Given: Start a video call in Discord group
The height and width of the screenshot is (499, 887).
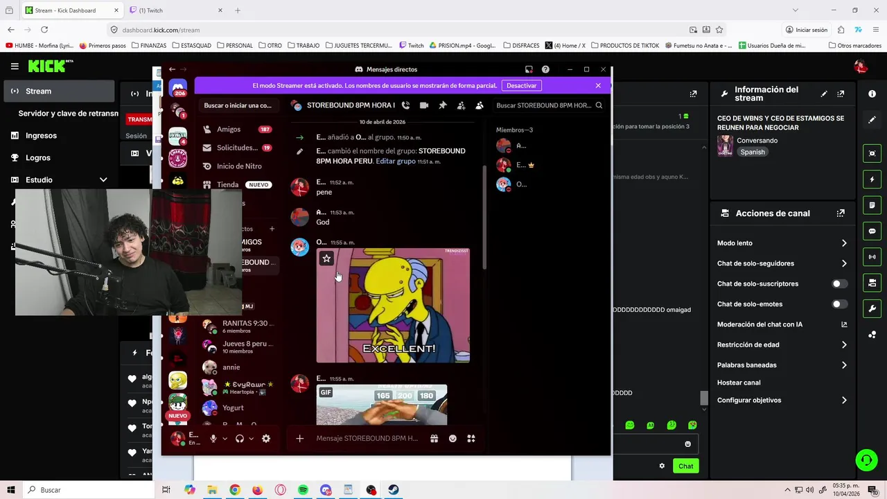Looking at the screenshot, I should [423, 105].
